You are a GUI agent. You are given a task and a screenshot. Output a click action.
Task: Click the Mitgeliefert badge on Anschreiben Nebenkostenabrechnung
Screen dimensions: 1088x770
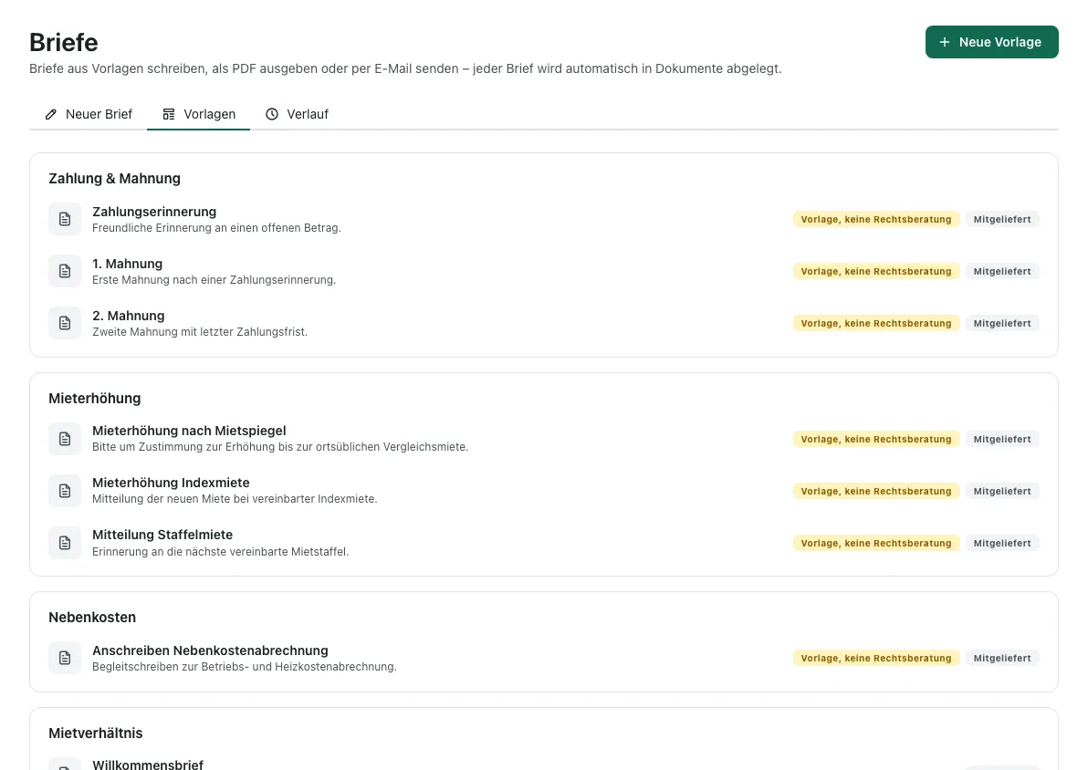1002,659
